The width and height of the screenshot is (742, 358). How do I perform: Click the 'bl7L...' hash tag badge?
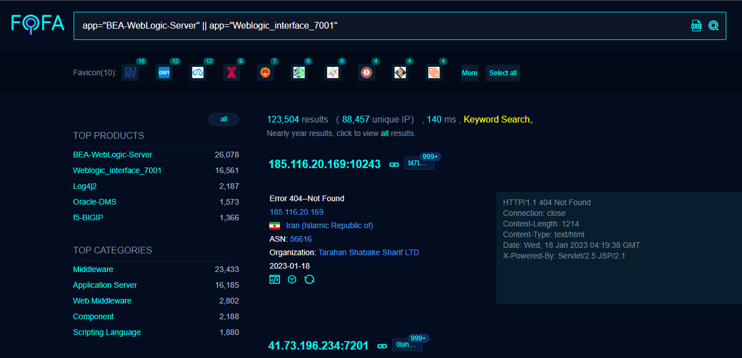pyautogui.click(x=419, y=164)
